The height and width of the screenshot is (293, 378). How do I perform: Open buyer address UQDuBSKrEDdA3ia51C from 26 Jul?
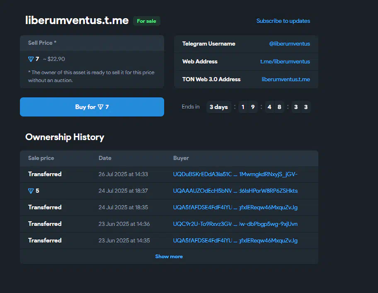pos(235,174)
